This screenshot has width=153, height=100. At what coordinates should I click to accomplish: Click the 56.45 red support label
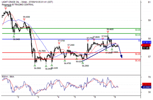138,61
